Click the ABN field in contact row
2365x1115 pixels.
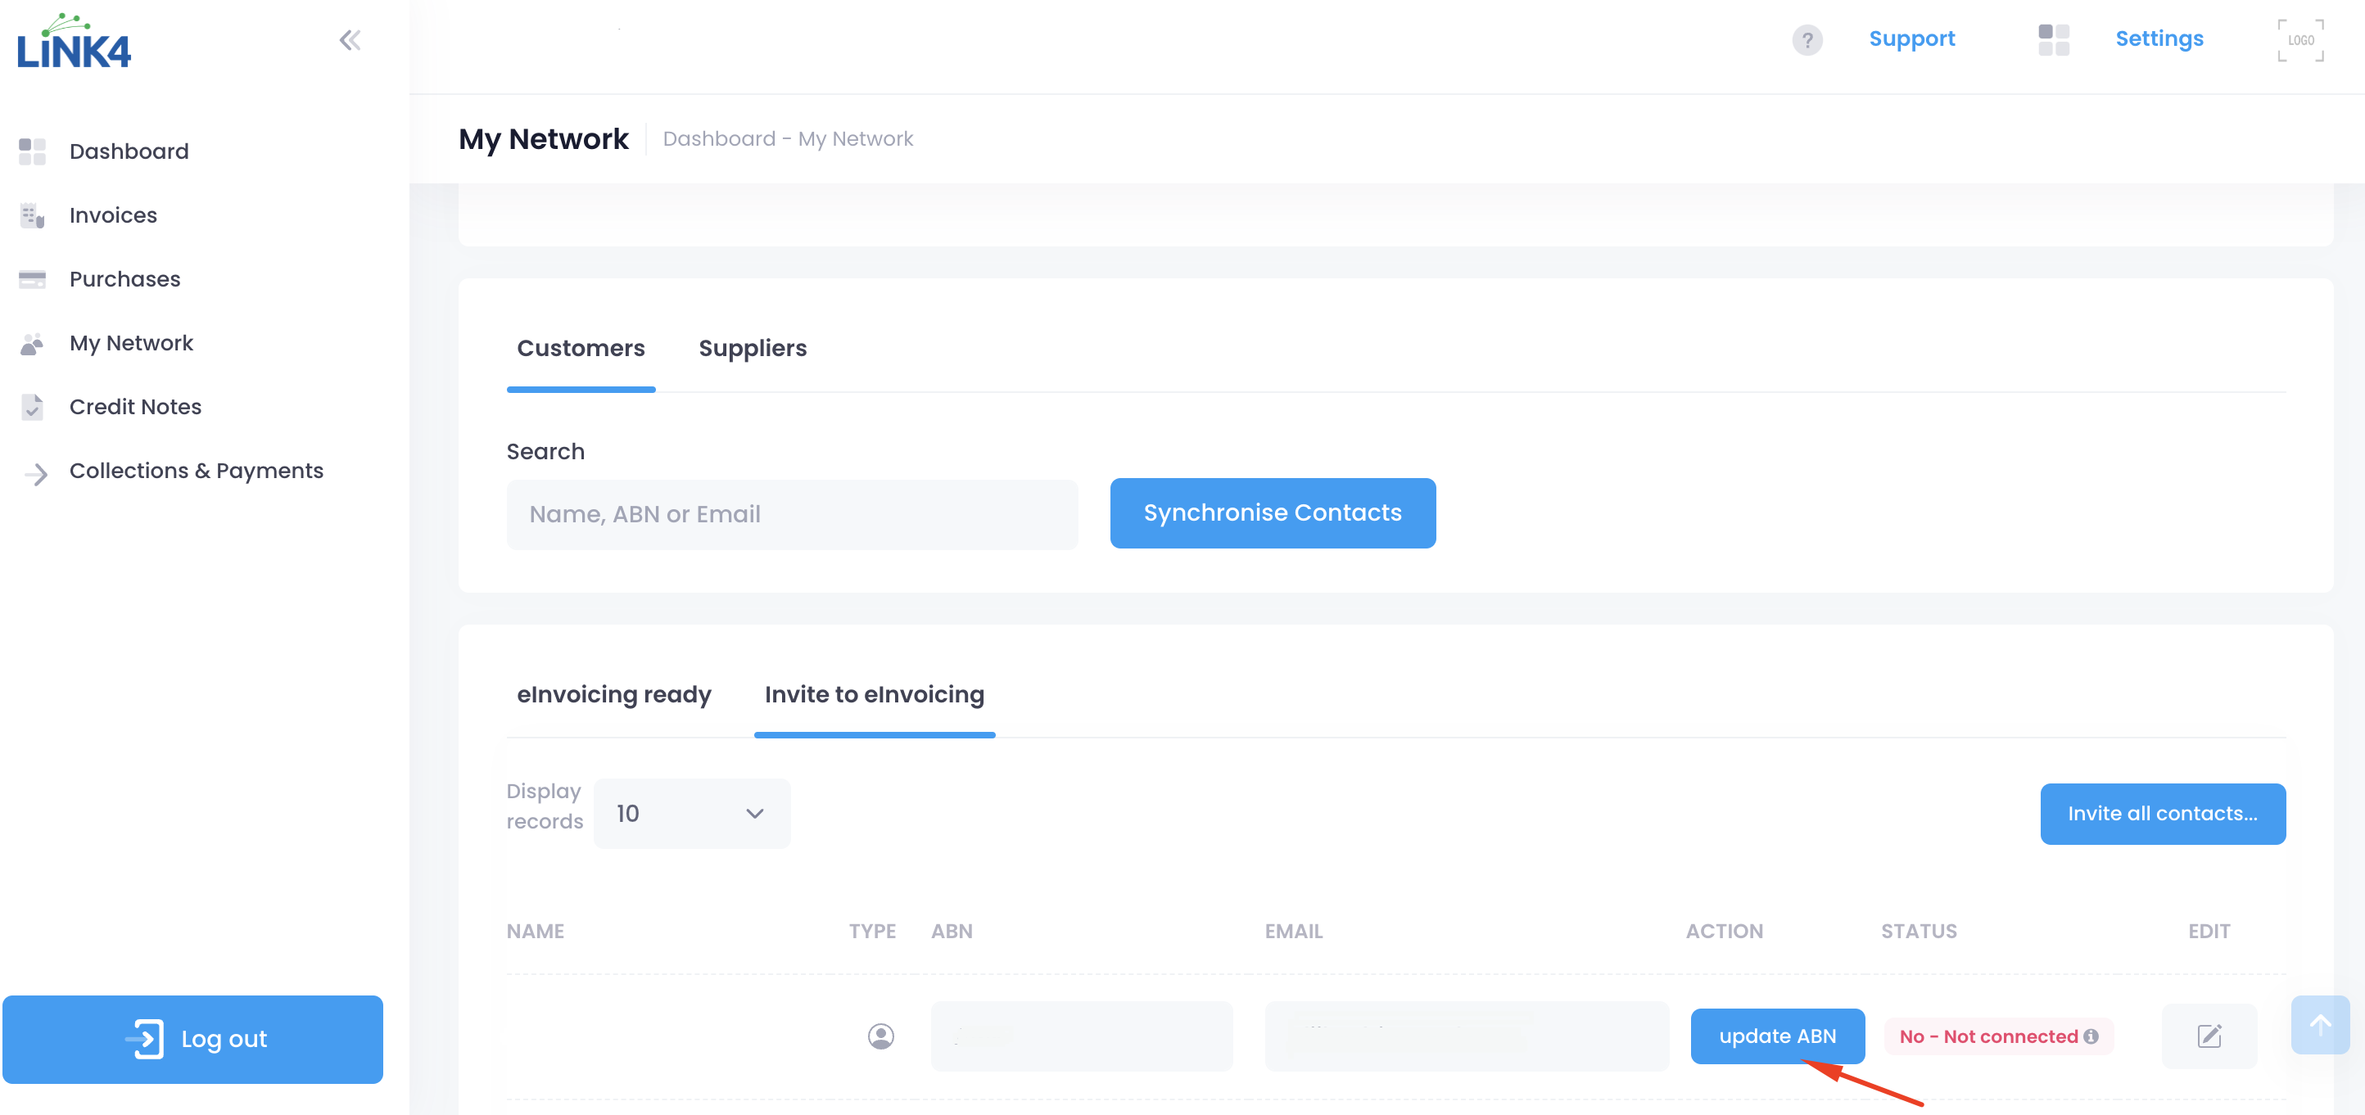1081,1036
